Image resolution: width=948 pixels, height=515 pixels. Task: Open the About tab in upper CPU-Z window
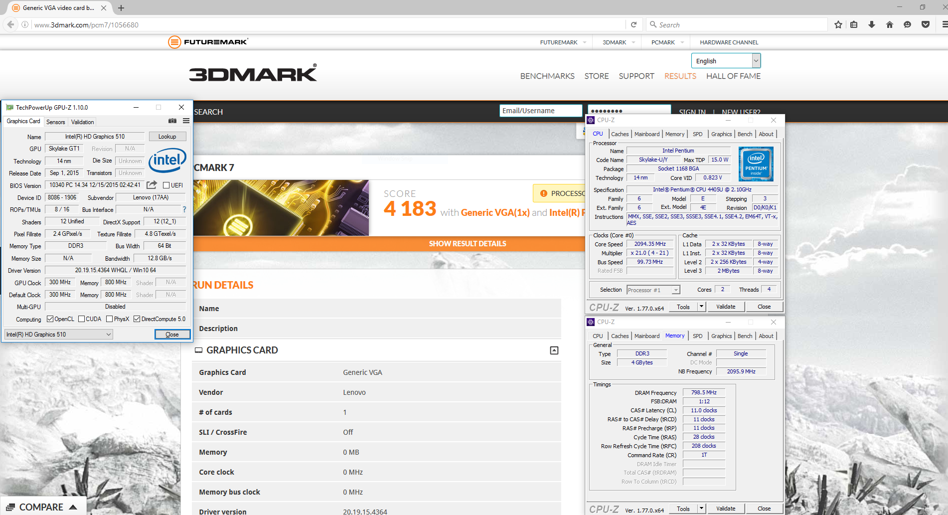pos(766,134)
